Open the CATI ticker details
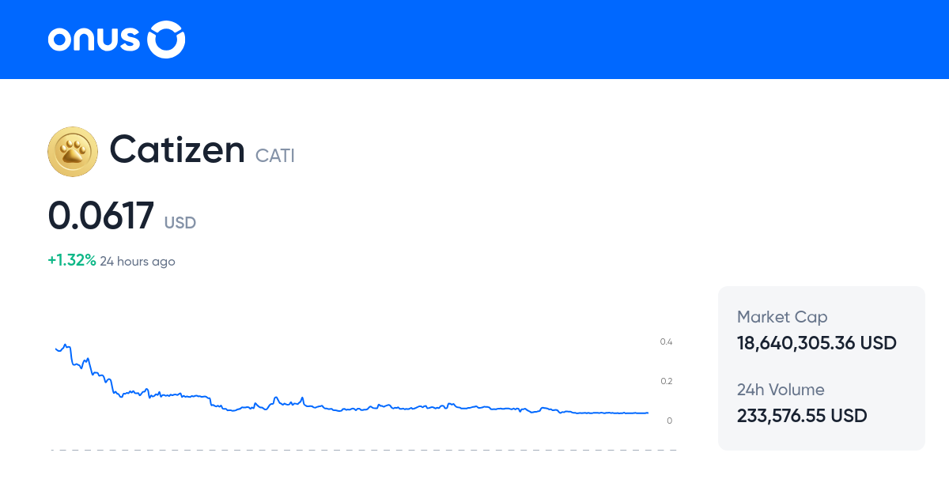 pyautogui.click(x=275, y=156)
